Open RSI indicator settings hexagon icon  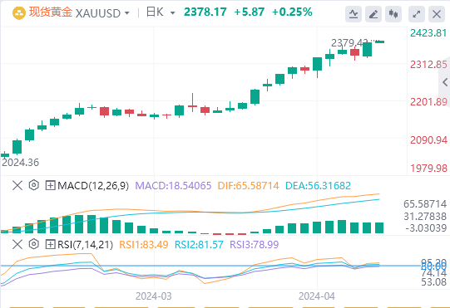(34, 244)
